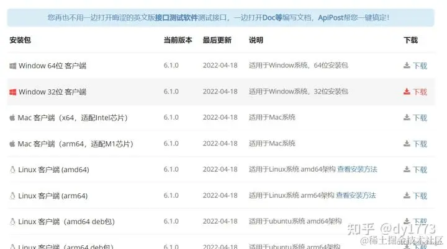Open 查看安装方法 link in Linux amd64架构 row
The height and width of the screenshot is (249, 447).
[357, 169]
